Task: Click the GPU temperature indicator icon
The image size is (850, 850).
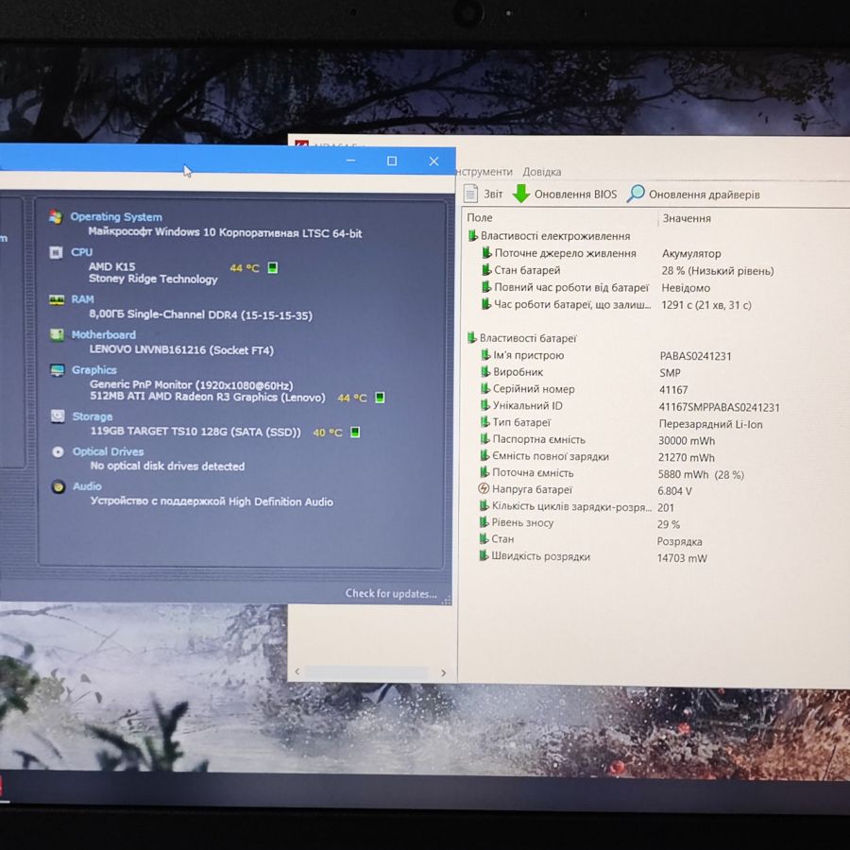Action: pos(380,398)
